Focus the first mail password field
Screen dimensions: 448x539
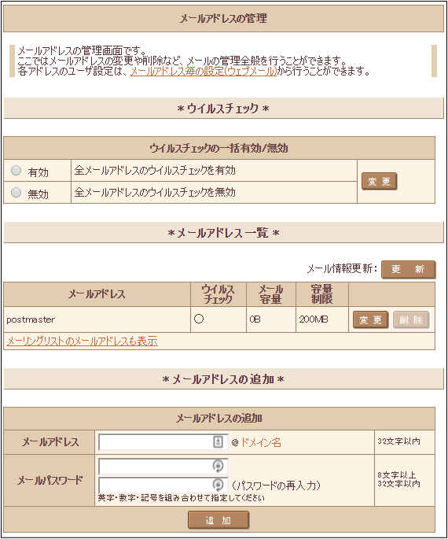[x=163, y=466]
